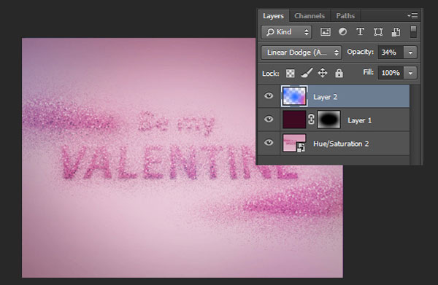The height and width of the screenshot is (285, 438).
Task: Open Opacity slider dropdown arrow
Action: point(410,52)
